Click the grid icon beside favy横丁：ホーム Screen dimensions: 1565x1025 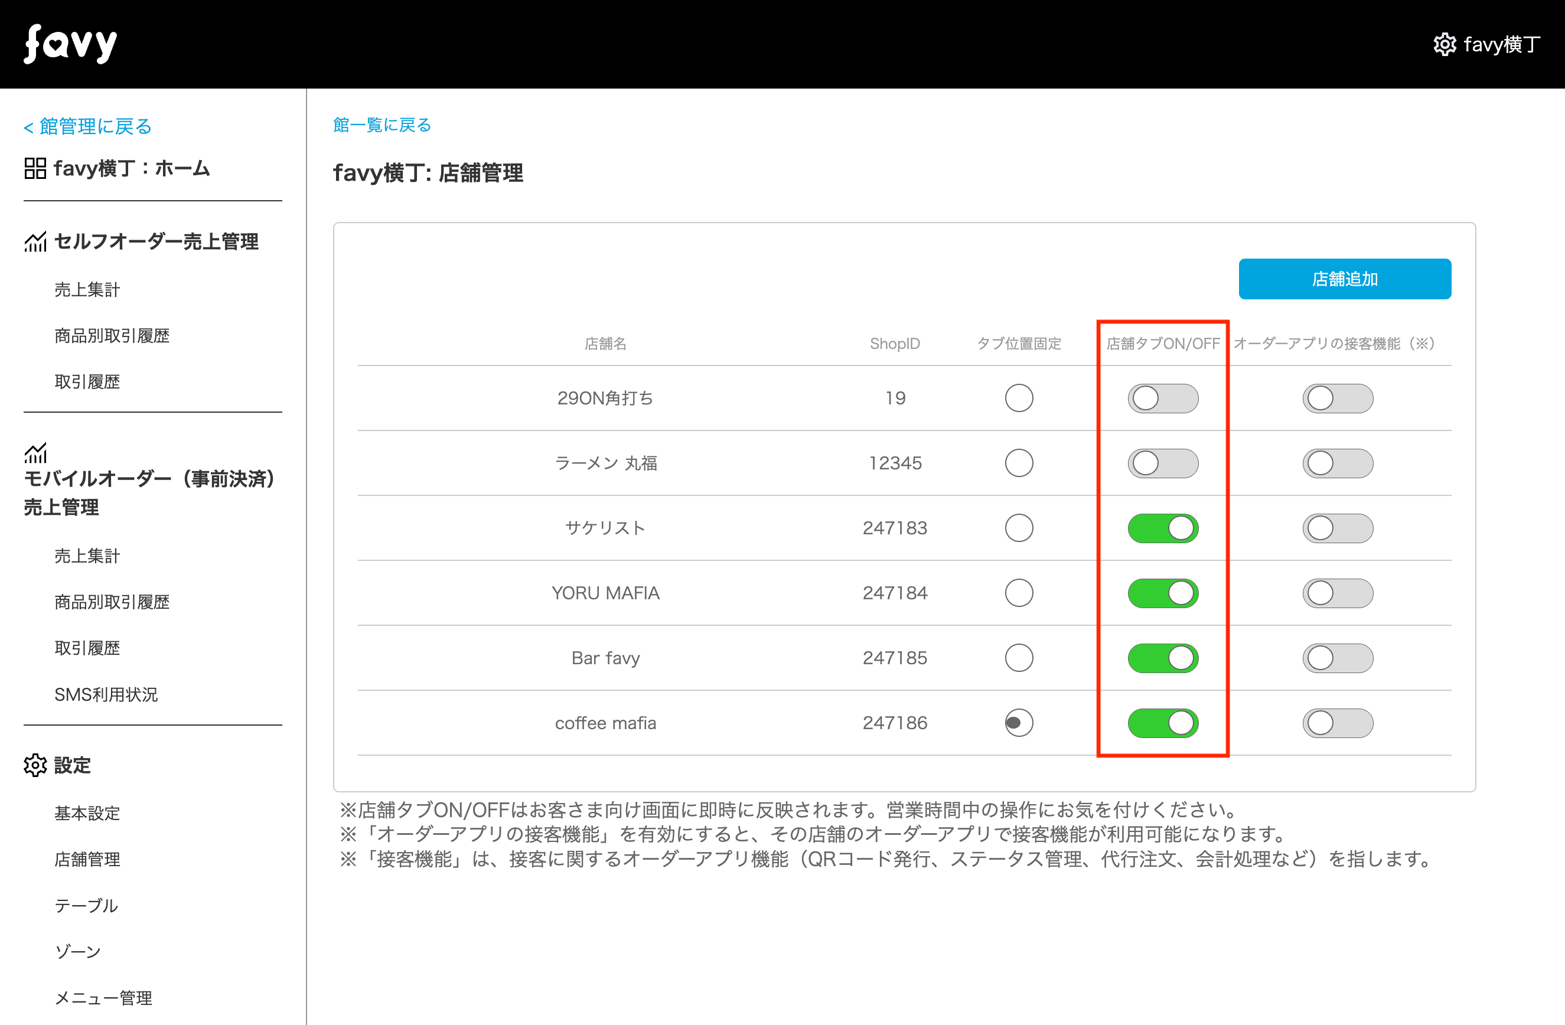[x=35, y=168]
